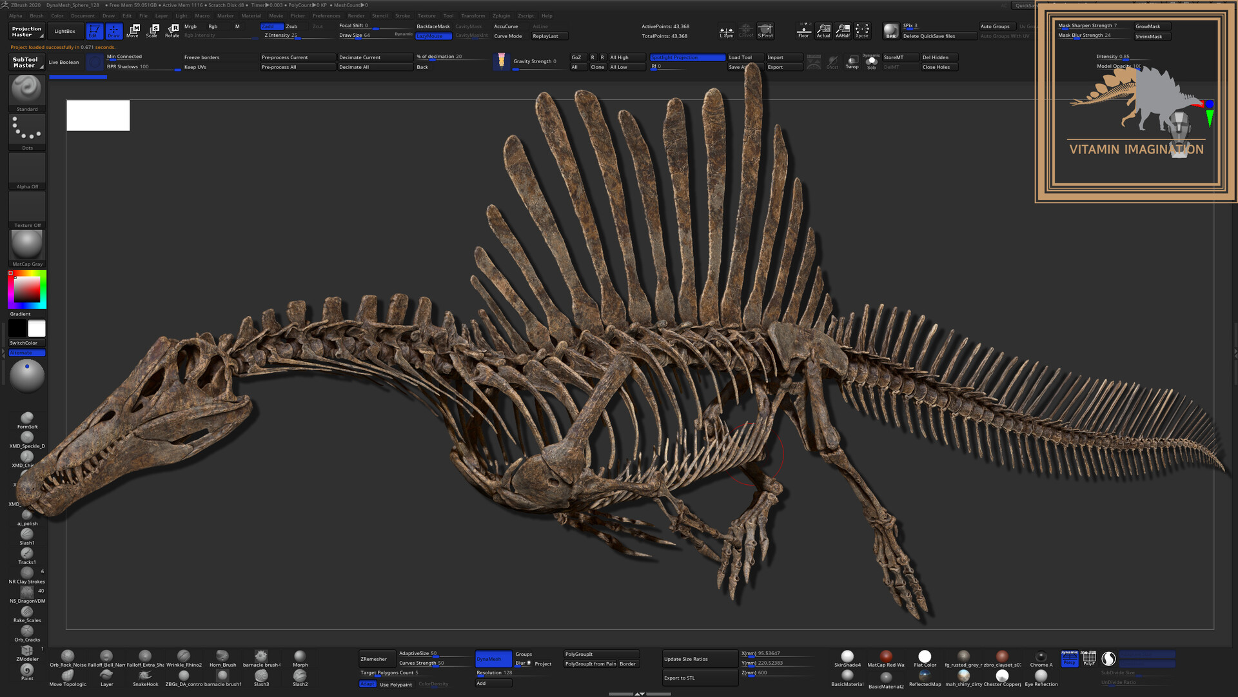Select the Rake_Scales brush
The width and height of the screenshot is (1238, 697).
(x=27, y=614)
